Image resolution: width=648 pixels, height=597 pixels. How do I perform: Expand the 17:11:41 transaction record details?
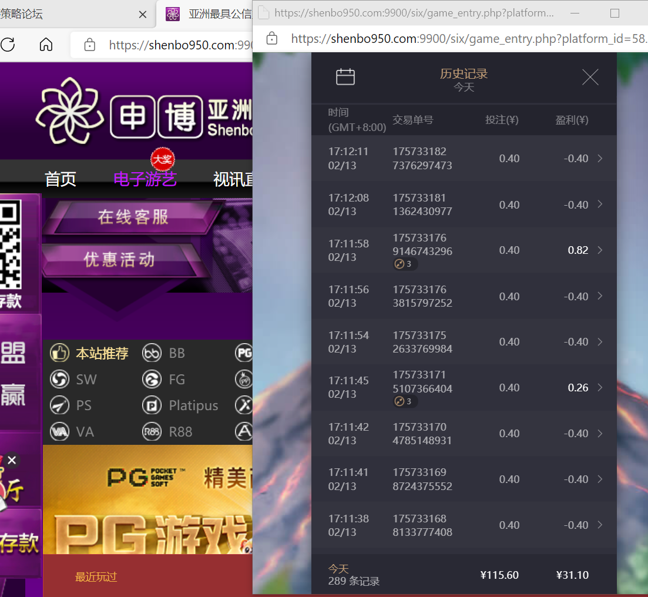[x=600, y=479]
